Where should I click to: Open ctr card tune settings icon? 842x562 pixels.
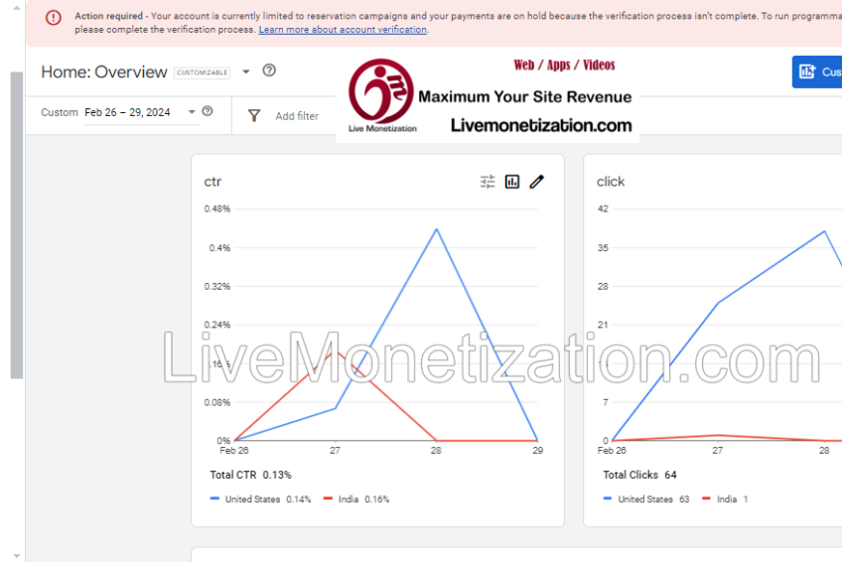[488, 182]
